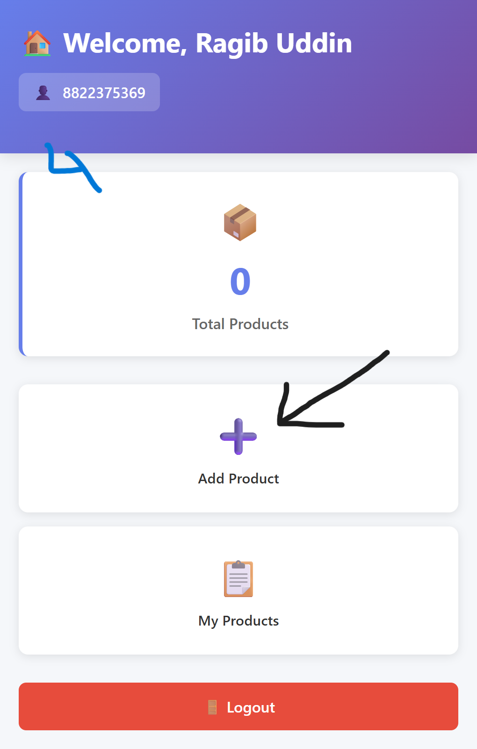Click the blue left border of stats card
The height and width of the screenshot is (749, 477).
(21, 264)
